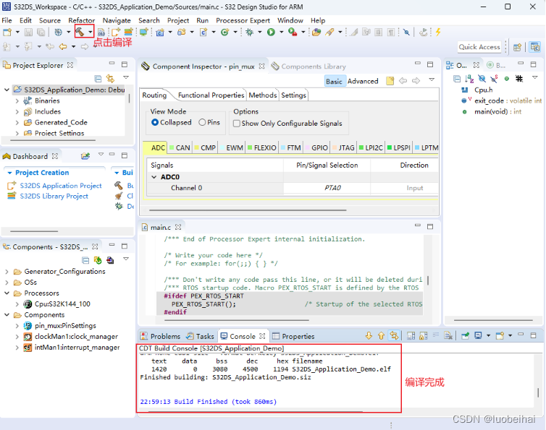Click the Open Perspective icon near Quick Access

pos(517,47)
